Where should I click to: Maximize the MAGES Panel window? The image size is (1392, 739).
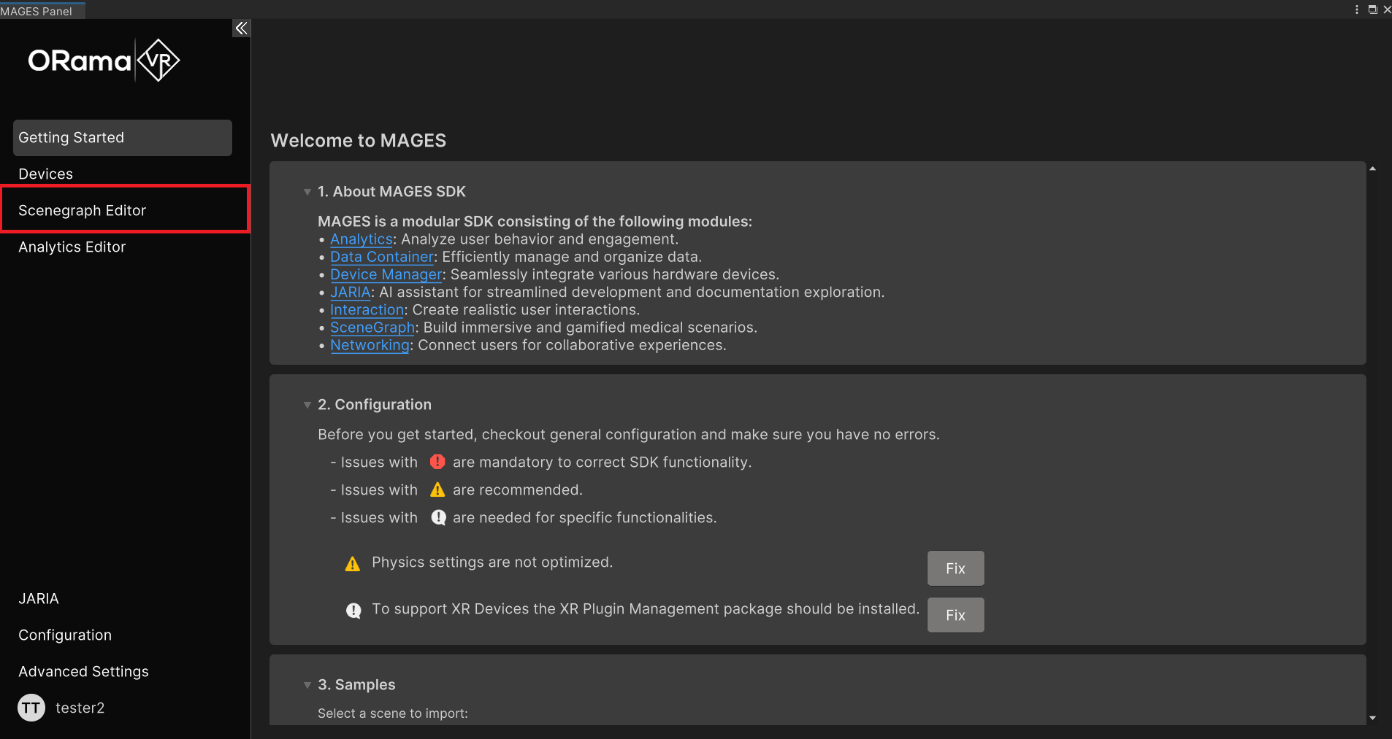coord(1372,9)
